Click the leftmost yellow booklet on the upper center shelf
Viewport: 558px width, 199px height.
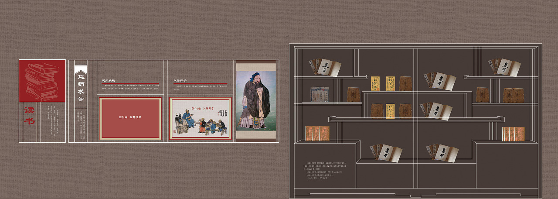375,84
